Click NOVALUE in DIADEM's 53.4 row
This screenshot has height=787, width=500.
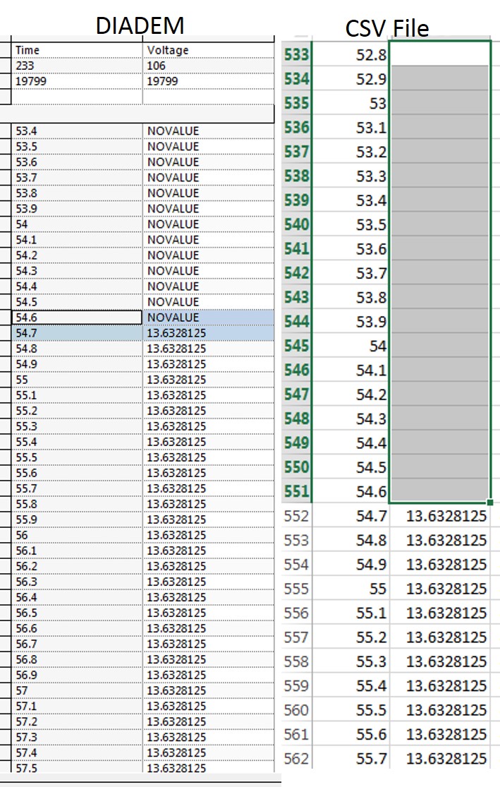click(x=209, y=131)
